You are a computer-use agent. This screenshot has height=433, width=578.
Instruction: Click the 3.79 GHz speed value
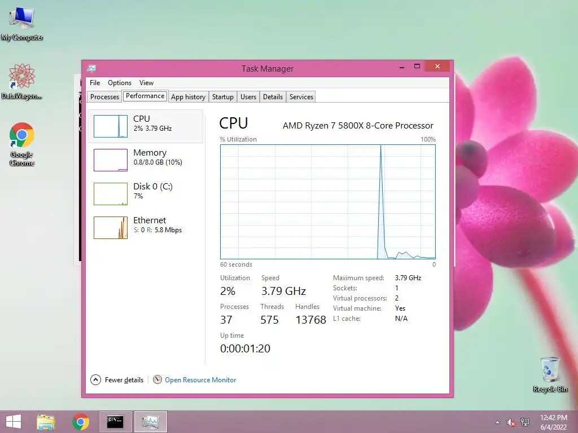point(283,291)
